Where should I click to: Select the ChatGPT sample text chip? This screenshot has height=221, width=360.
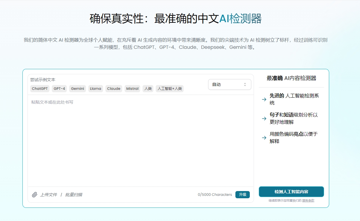point(40,89)
